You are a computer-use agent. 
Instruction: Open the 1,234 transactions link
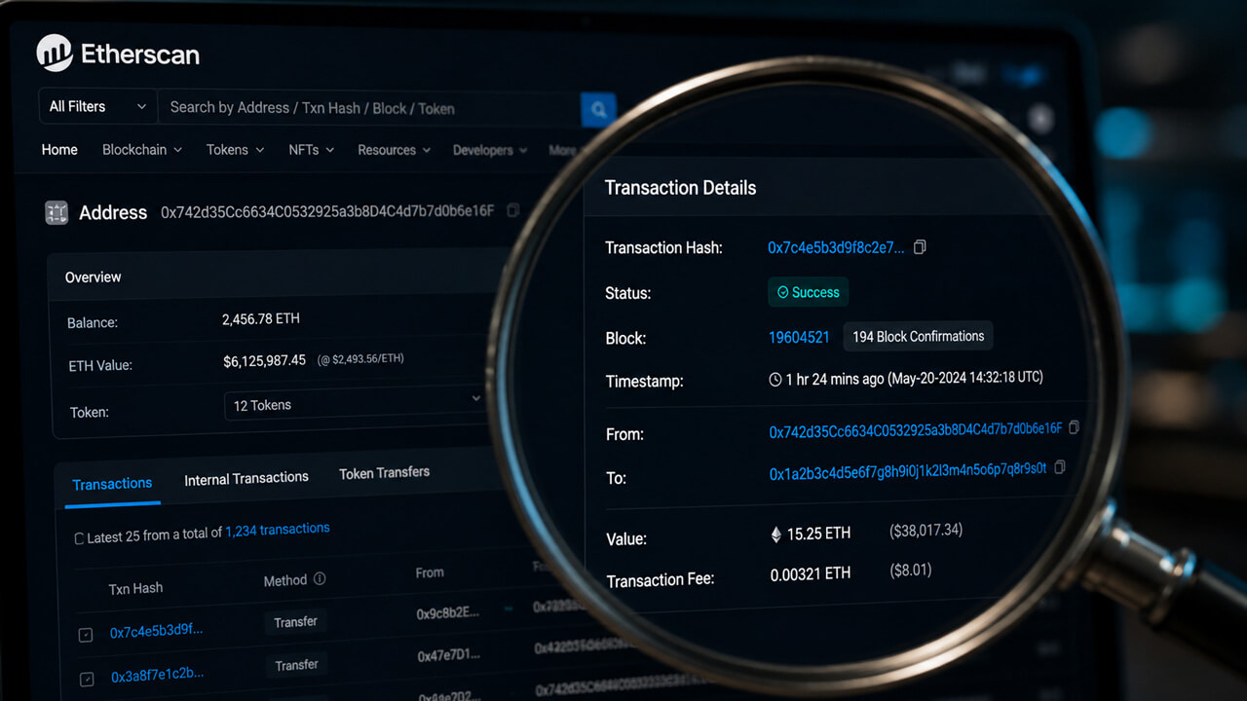point(278,530)
